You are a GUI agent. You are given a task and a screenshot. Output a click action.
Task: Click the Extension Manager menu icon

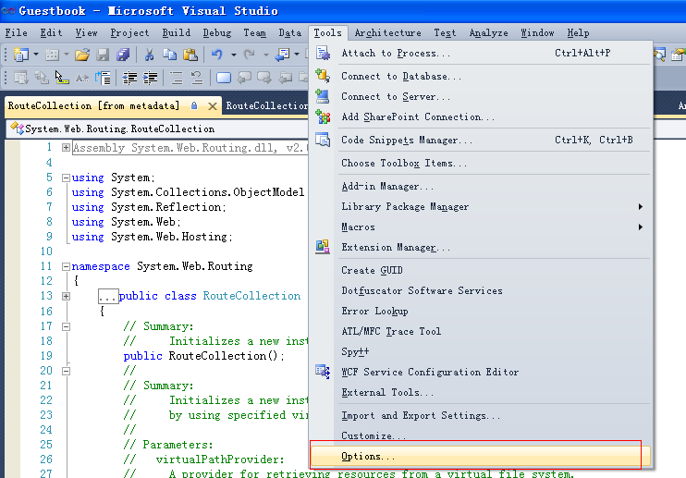(x=323, y=247)
